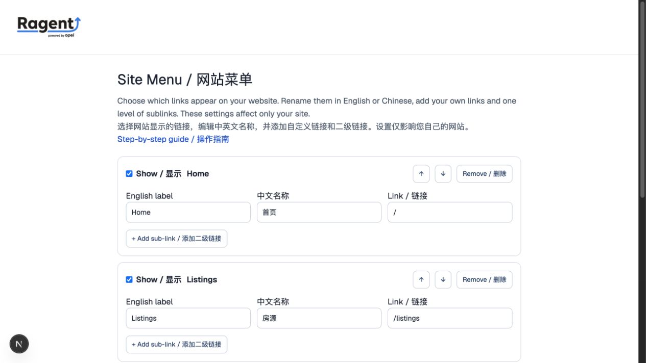Edit the Chinese name field containing 房源

pos(319,318)
